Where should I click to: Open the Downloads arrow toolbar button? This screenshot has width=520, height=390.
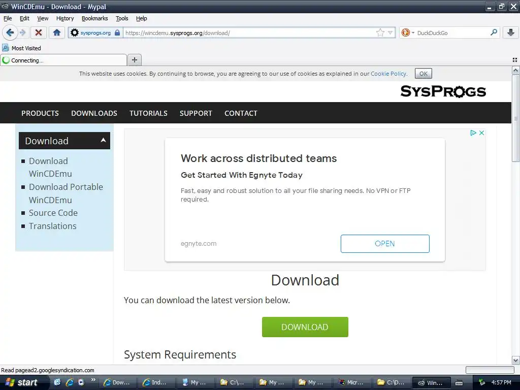point(511,32)
